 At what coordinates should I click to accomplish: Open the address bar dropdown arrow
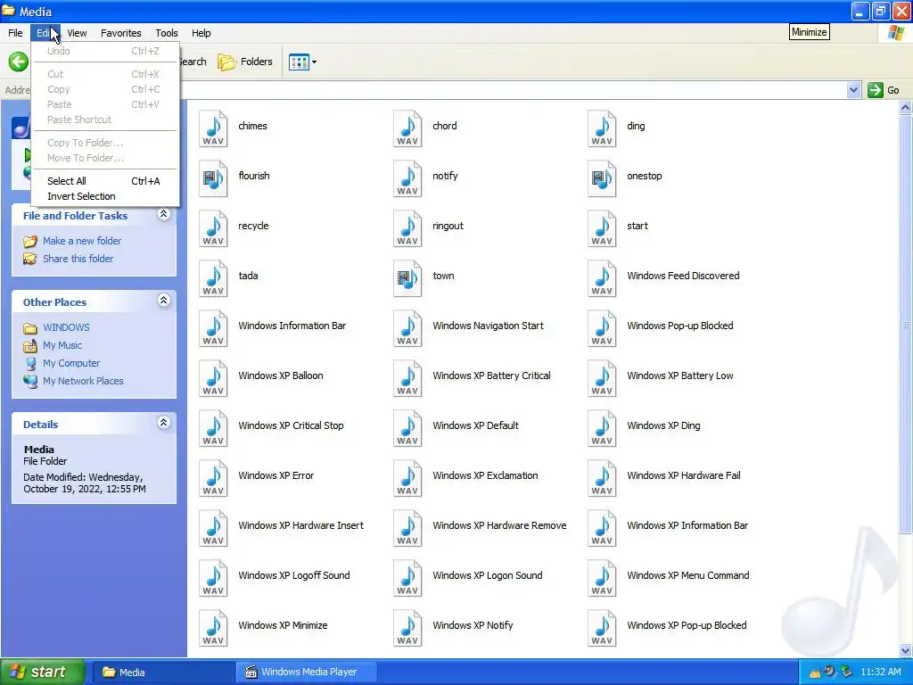(x=853, y=90)
